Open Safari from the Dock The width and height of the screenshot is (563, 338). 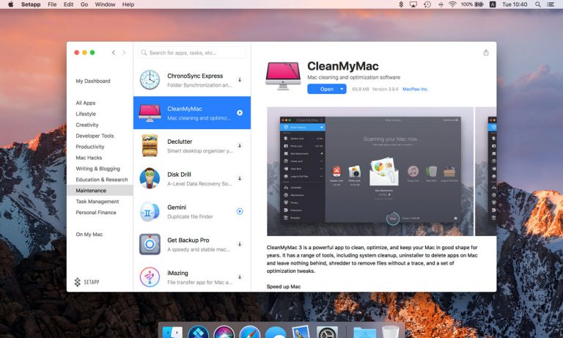click(250, 331)
